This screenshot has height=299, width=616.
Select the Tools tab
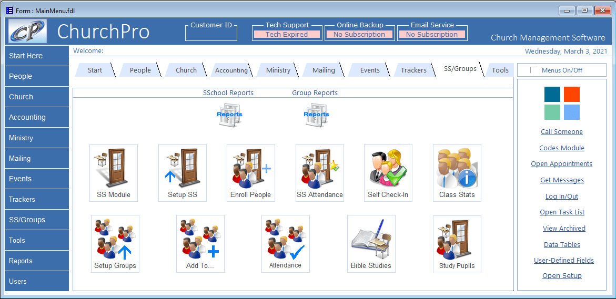coord(500,70)
